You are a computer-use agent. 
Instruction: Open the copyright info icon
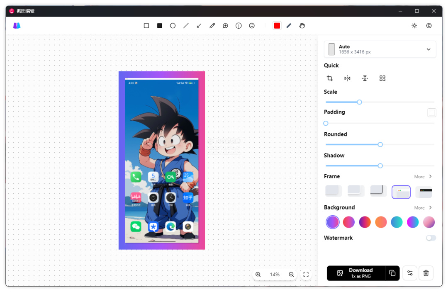coord(429,26)
